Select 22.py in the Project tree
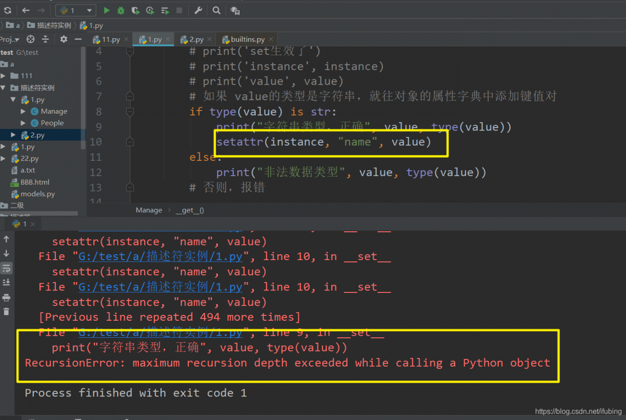Viewport: 626px width, 420px height. [25, 158]
